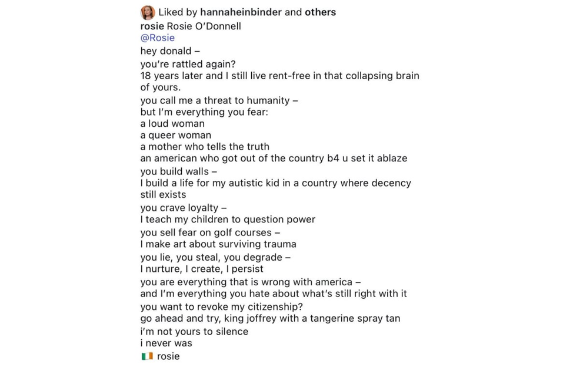Open the bold rosie username profile
The image size is (563, 371).
(x=152, y=26)
